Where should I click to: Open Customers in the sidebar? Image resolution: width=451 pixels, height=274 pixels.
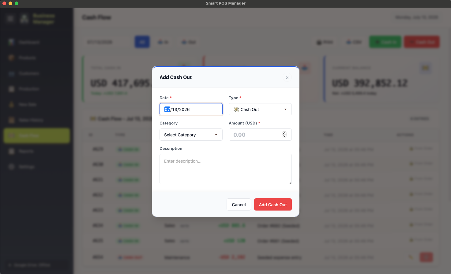click(37, 73)
